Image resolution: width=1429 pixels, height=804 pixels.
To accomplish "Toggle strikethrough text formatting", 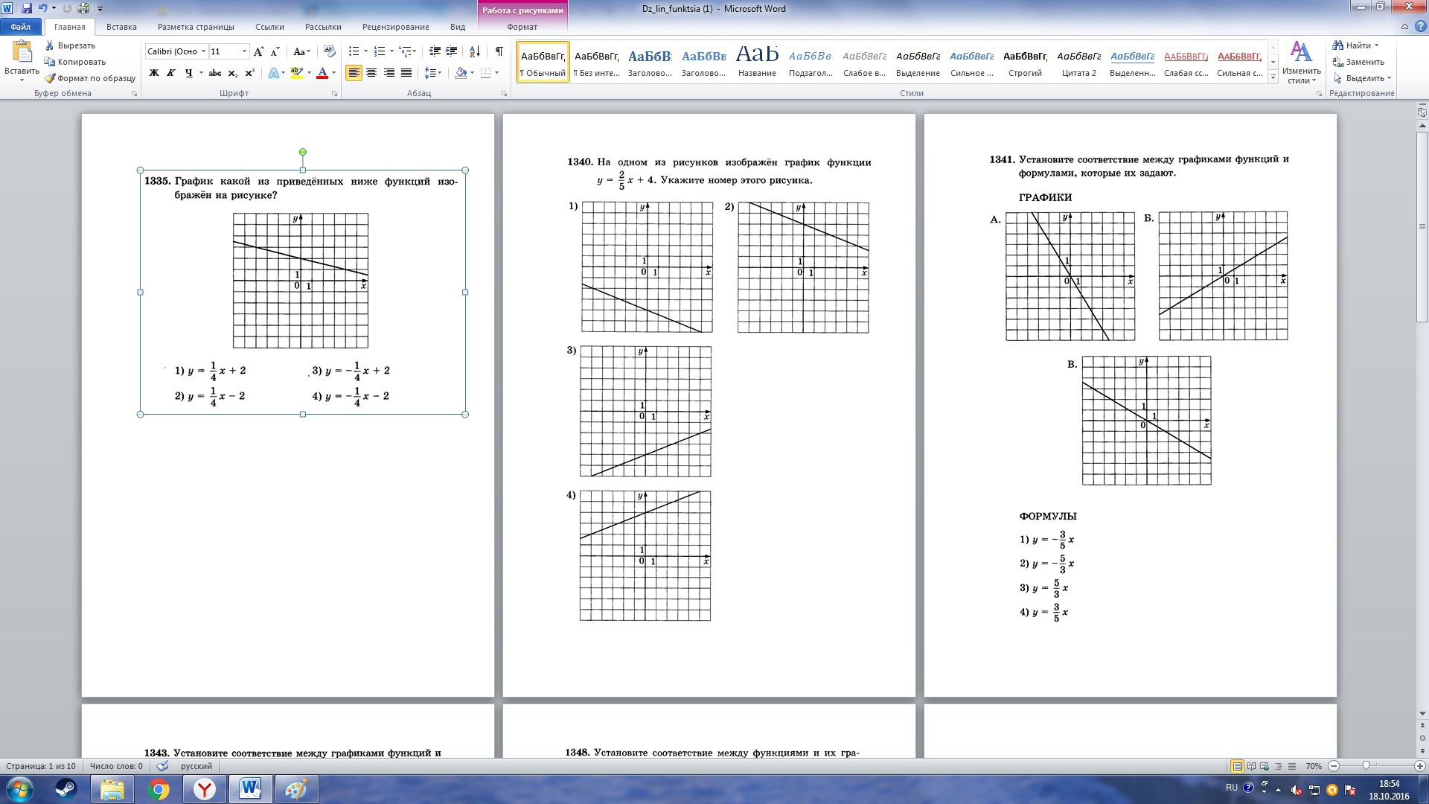I will pos(215,73).
